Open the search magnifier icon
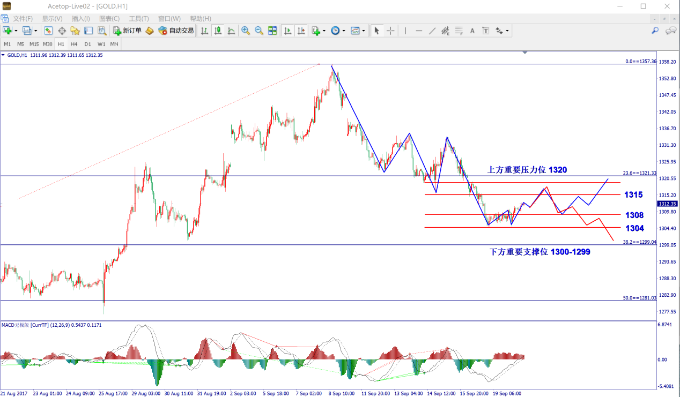Viewport: 680px width, 397px height. [x=655, y=31]
